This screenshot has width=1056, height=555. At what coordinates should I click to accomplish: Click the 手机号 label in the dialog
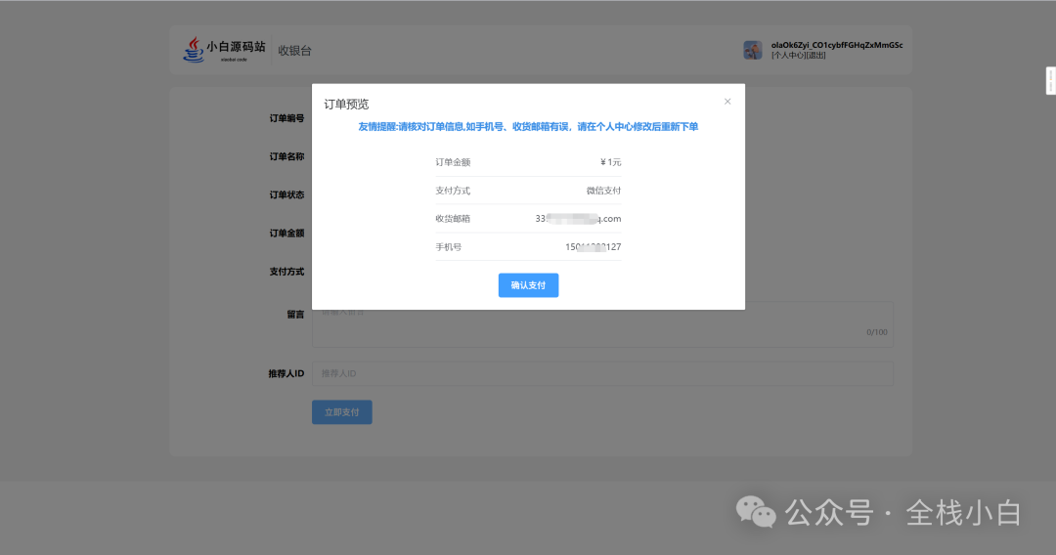(x=449, y=247)
